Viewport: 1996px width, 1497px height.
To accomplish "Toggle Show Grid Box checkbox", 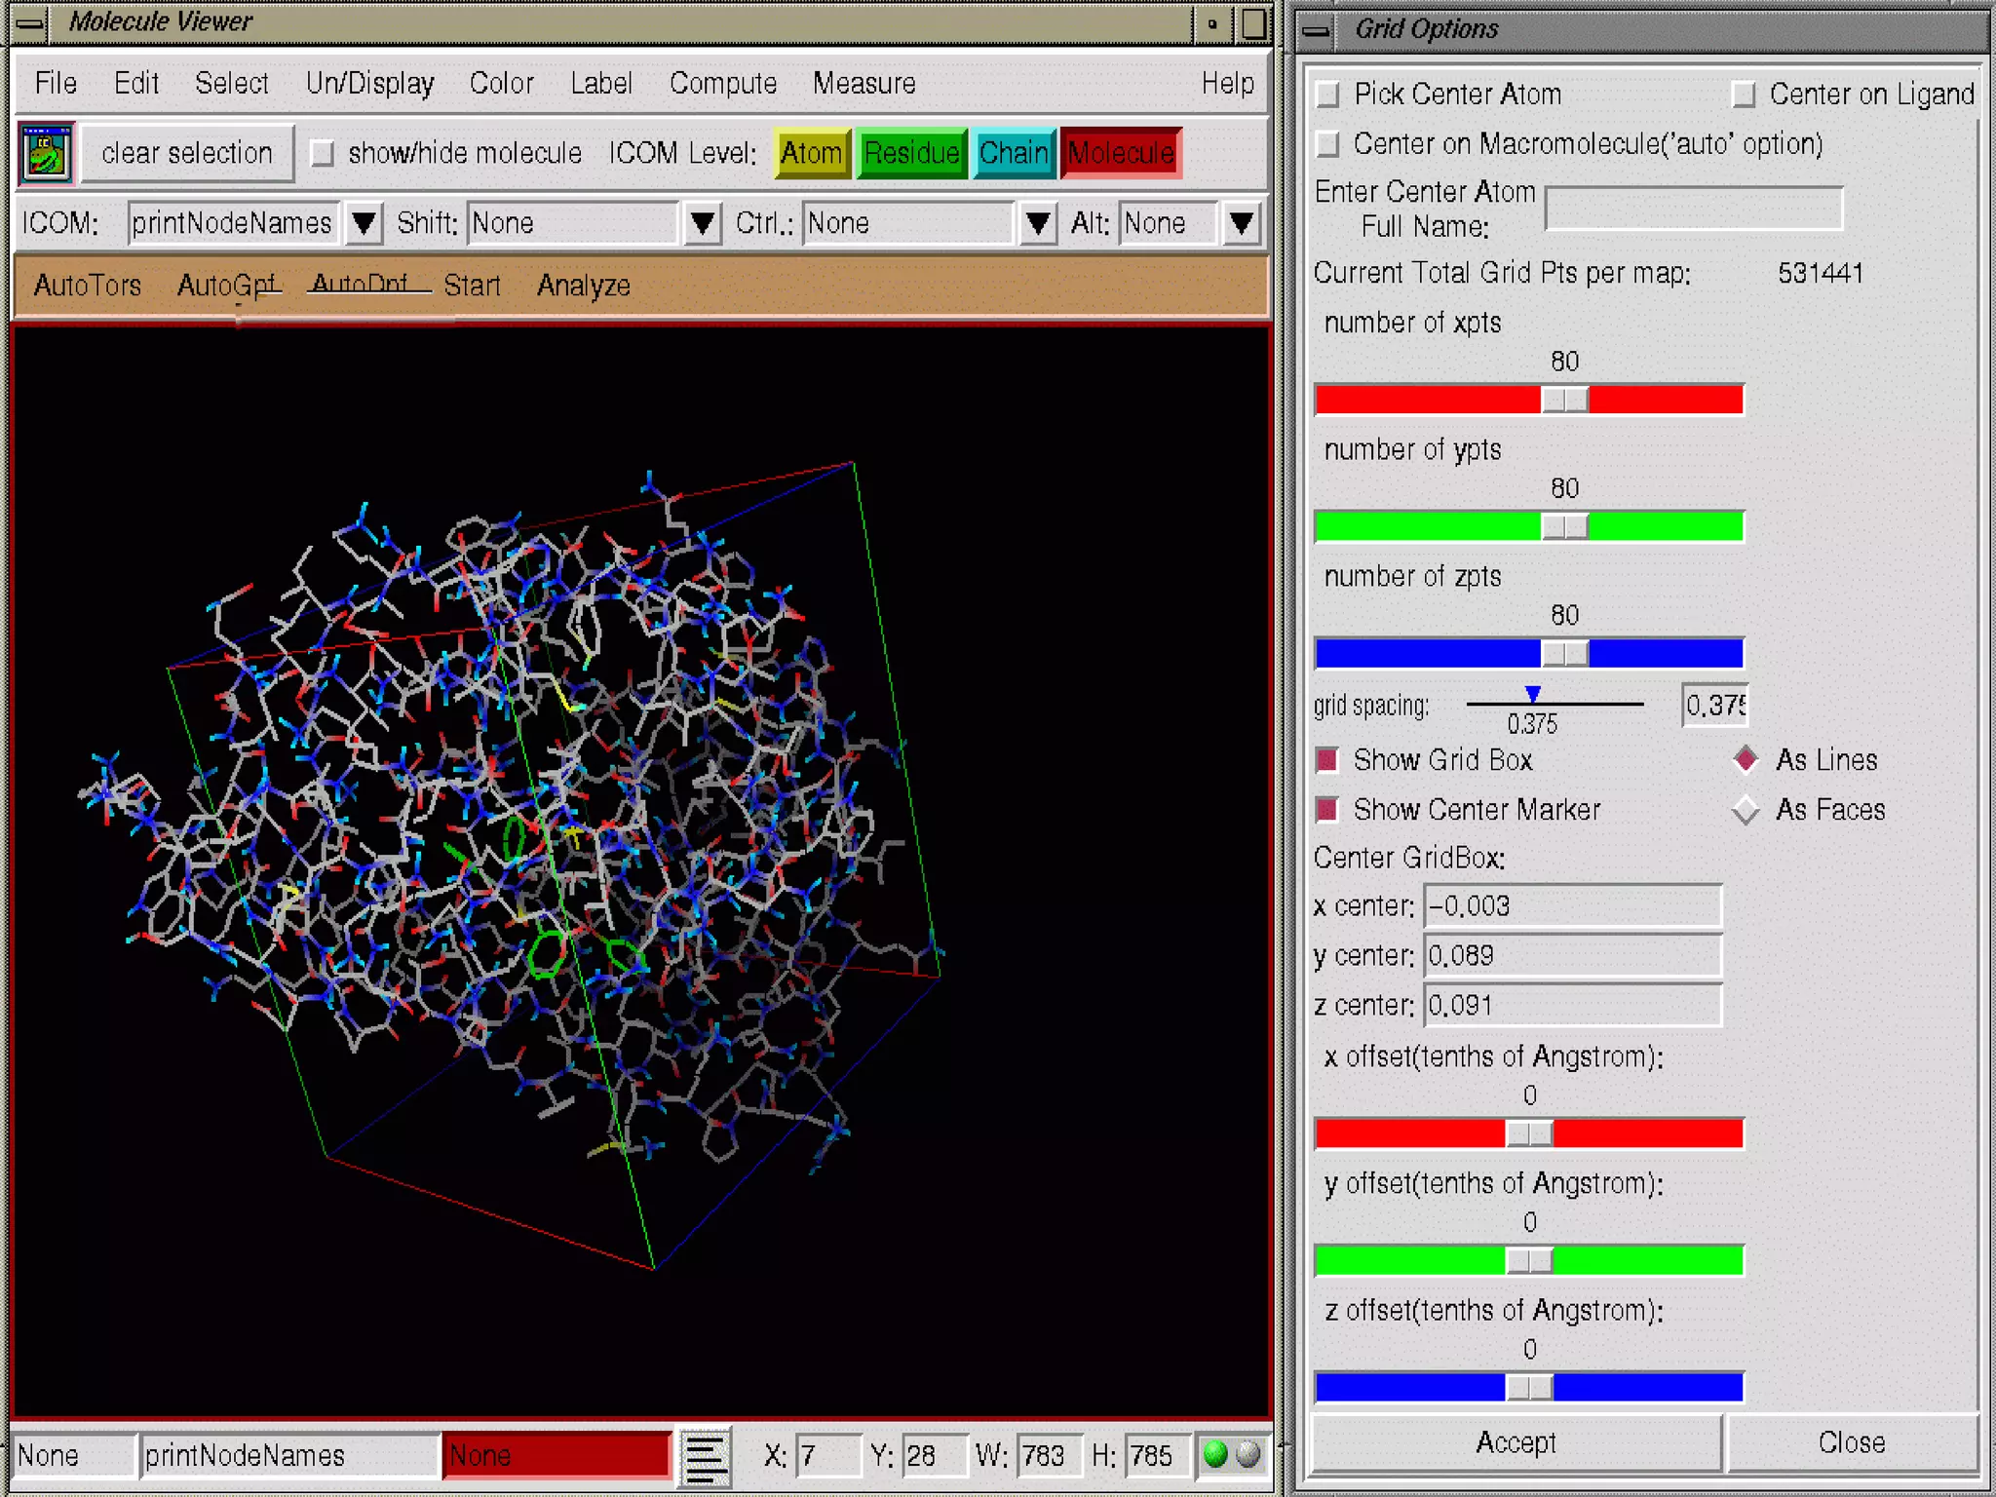I will pyautogui.click(x=1327, y=760).
